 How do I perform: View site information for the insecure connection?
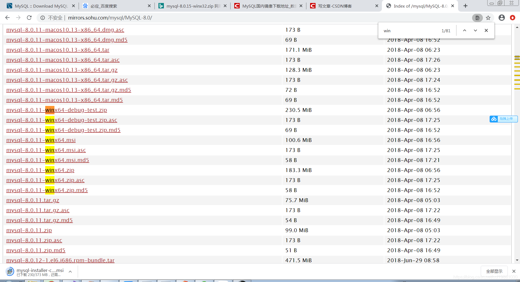43,18
